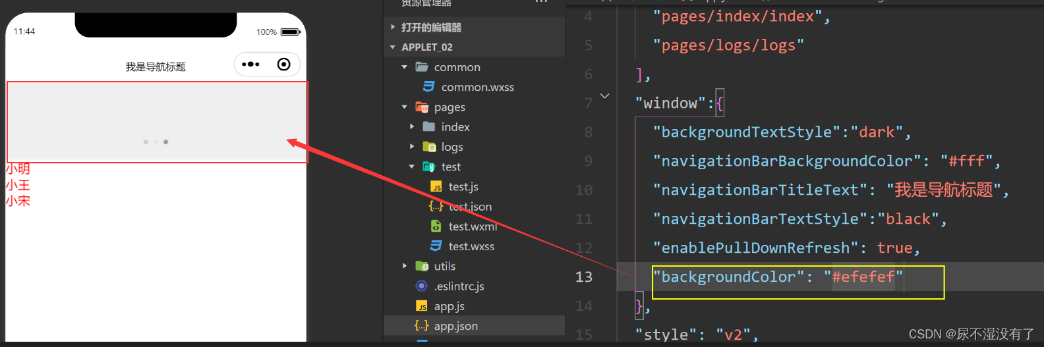Open common.wxss file in tree
This screenshot has width=1044, height=347.
477,87
